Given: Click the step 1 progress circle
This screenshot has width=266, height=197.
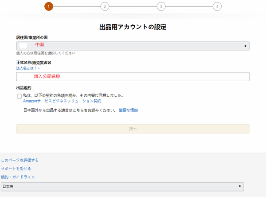Looking at the screenshot, I should [x=49, y=6].
